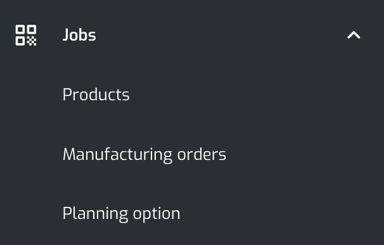Click the Planning option sidebar text
This screenshot has height=245, width=384.
click(x=121, y=214)
